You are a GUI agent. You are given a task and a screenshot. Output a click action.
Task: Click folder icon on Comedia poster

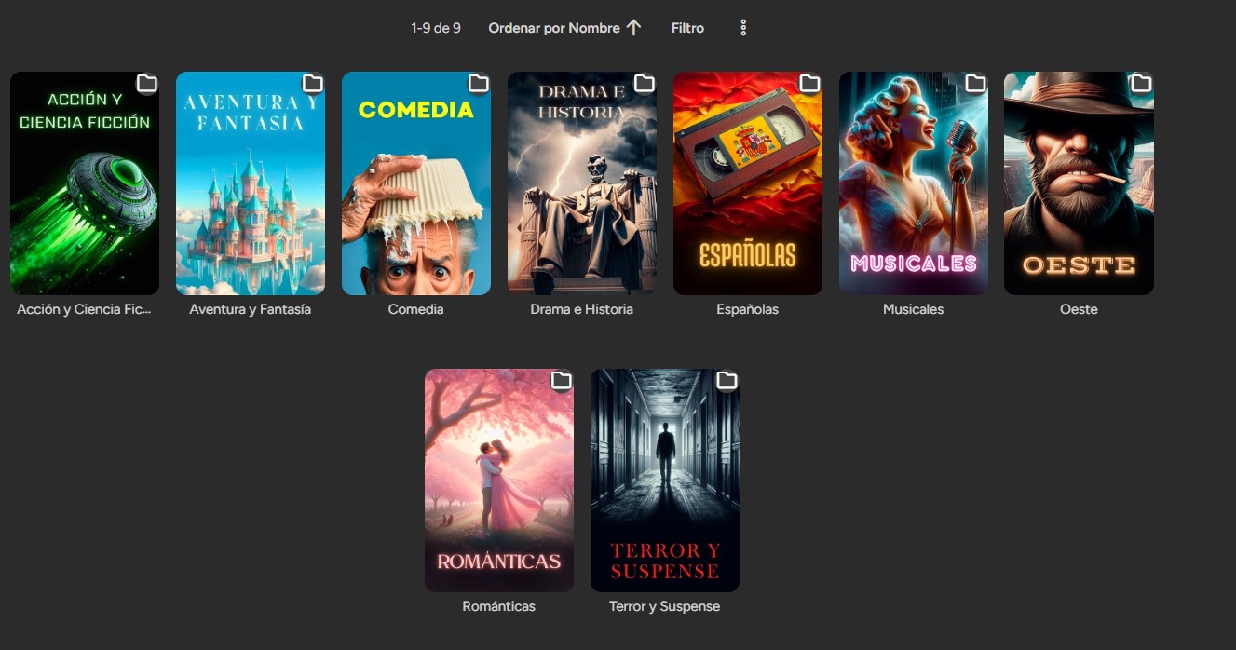[478, 85]
